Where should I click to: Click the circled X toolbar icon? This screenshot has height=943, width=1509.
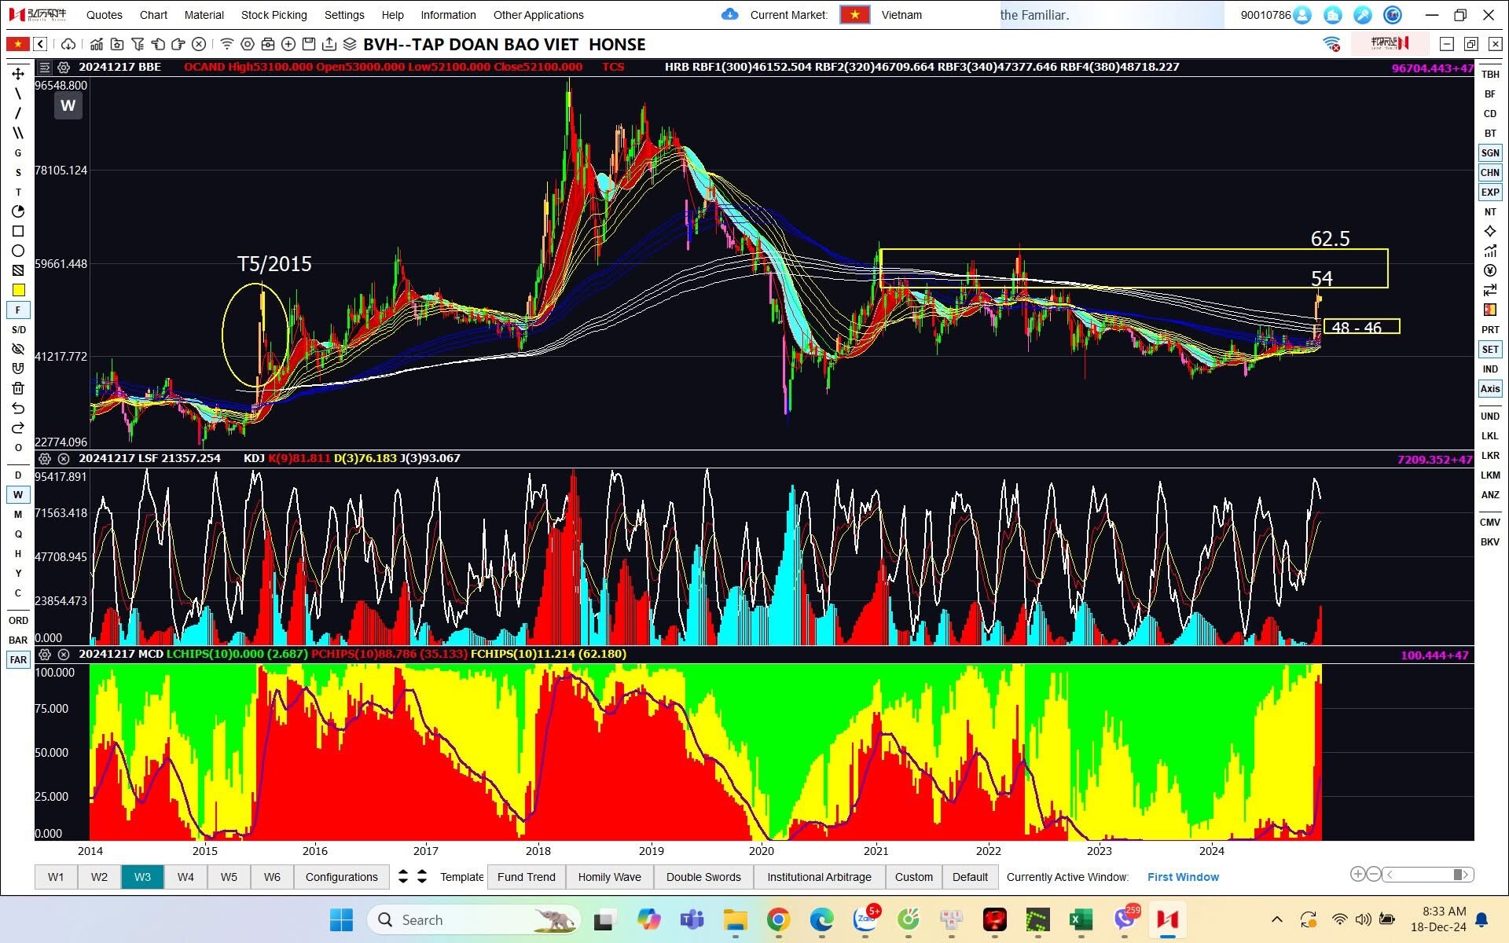coord(199,44)
